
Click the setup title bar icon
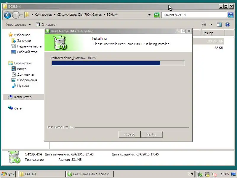47,31
